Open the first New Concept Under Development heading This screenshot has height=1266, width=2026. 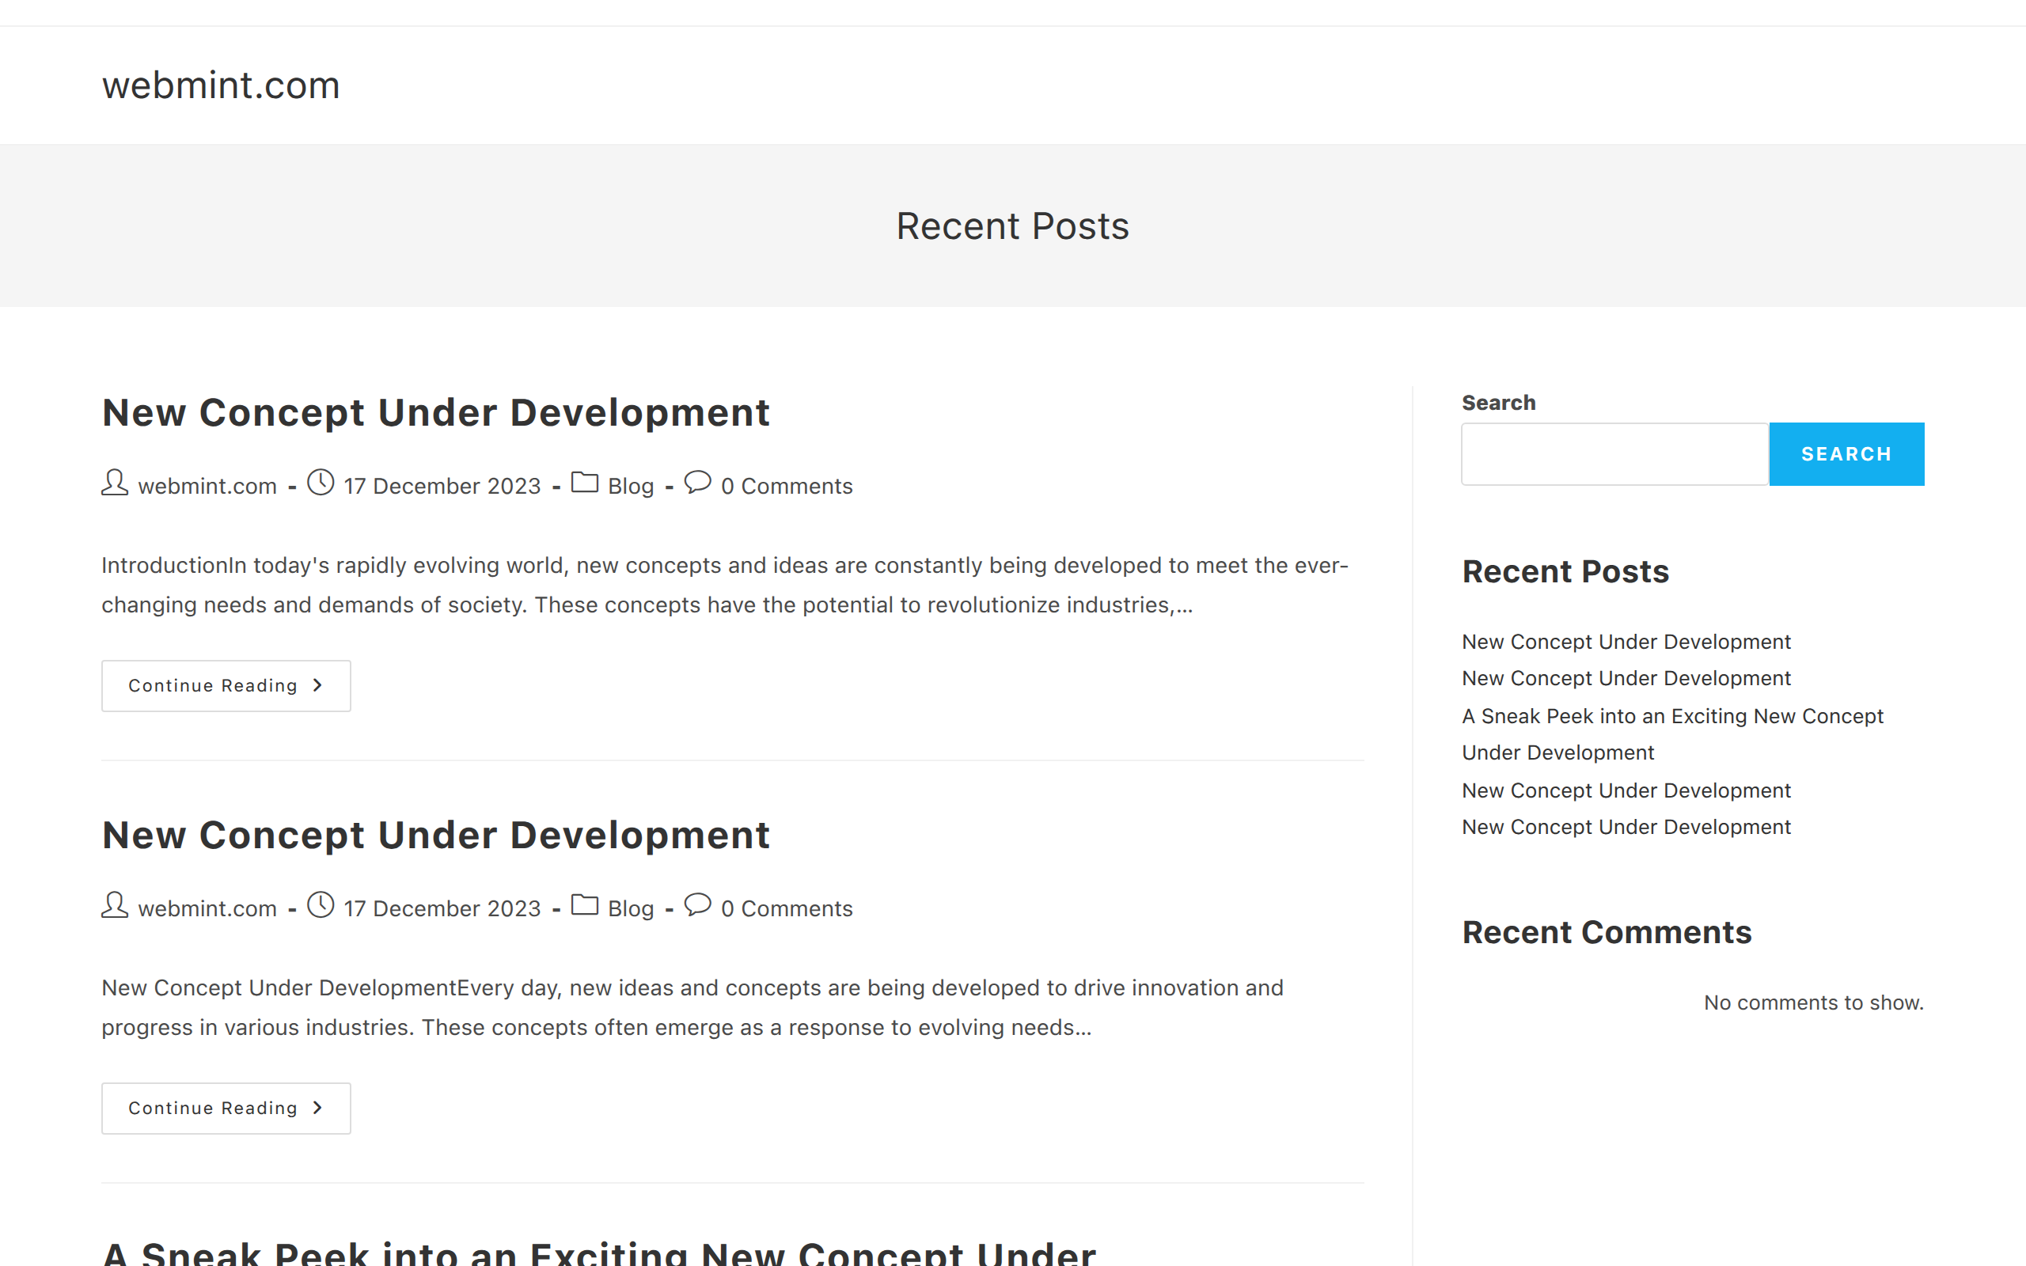435,413
